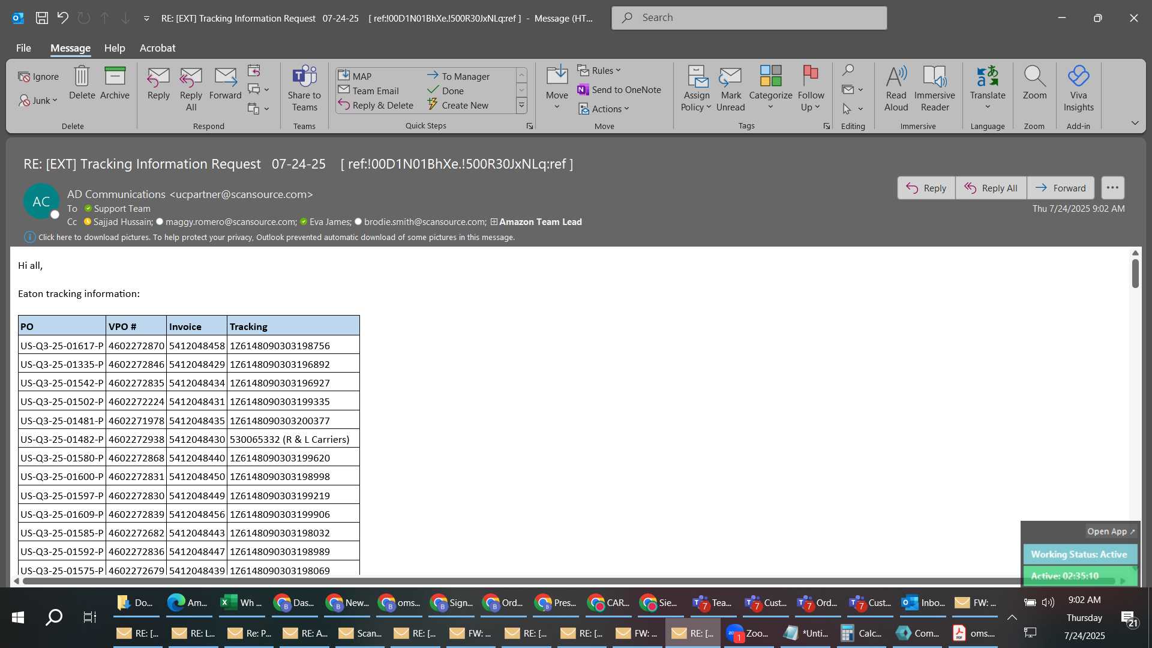
Task: Open the Tags dialog launcher
Action: 826,126
